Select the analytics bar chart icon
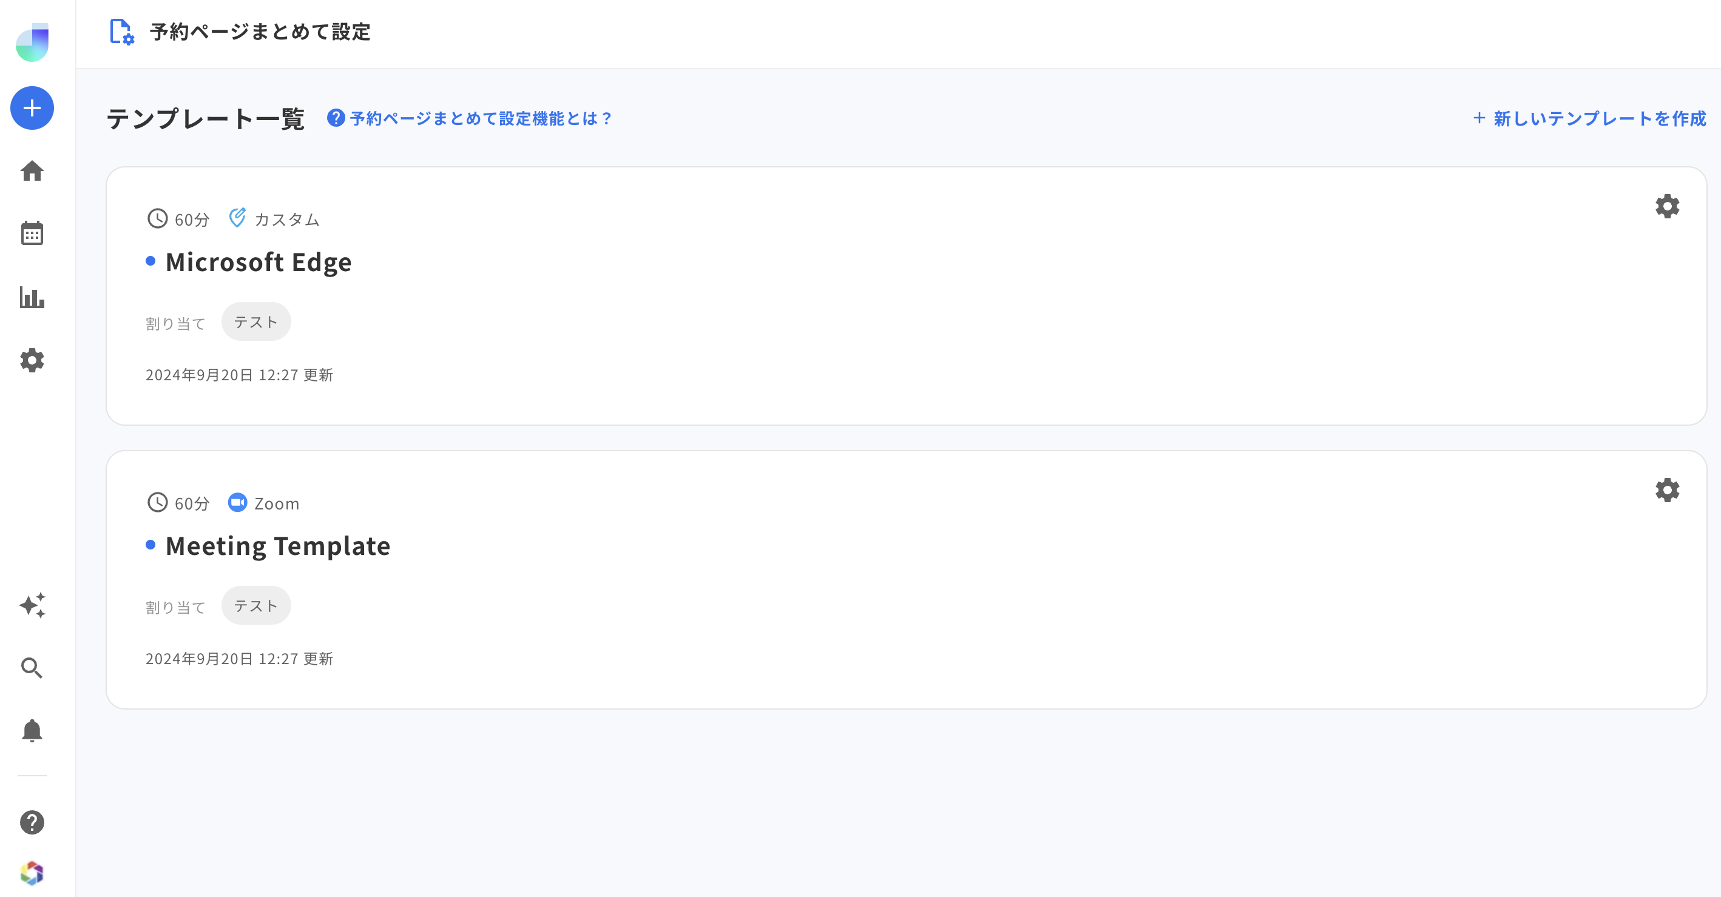The image size is (1721, 897). (32, 298)
